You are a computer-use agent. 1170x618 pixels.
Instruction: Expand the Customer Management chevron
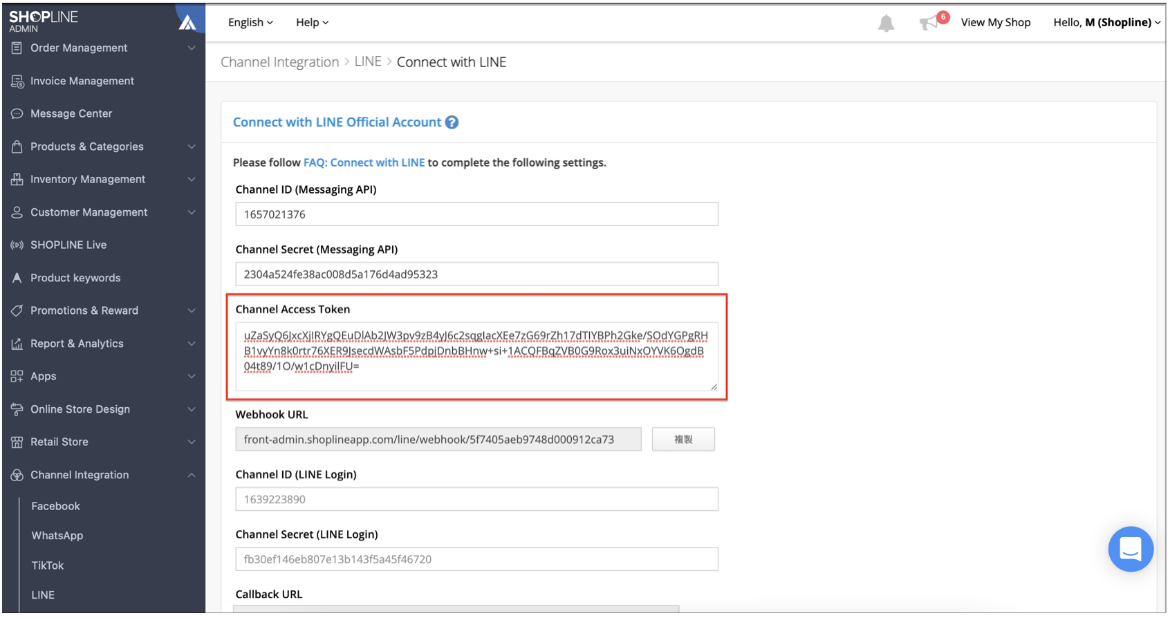point(192,212)
